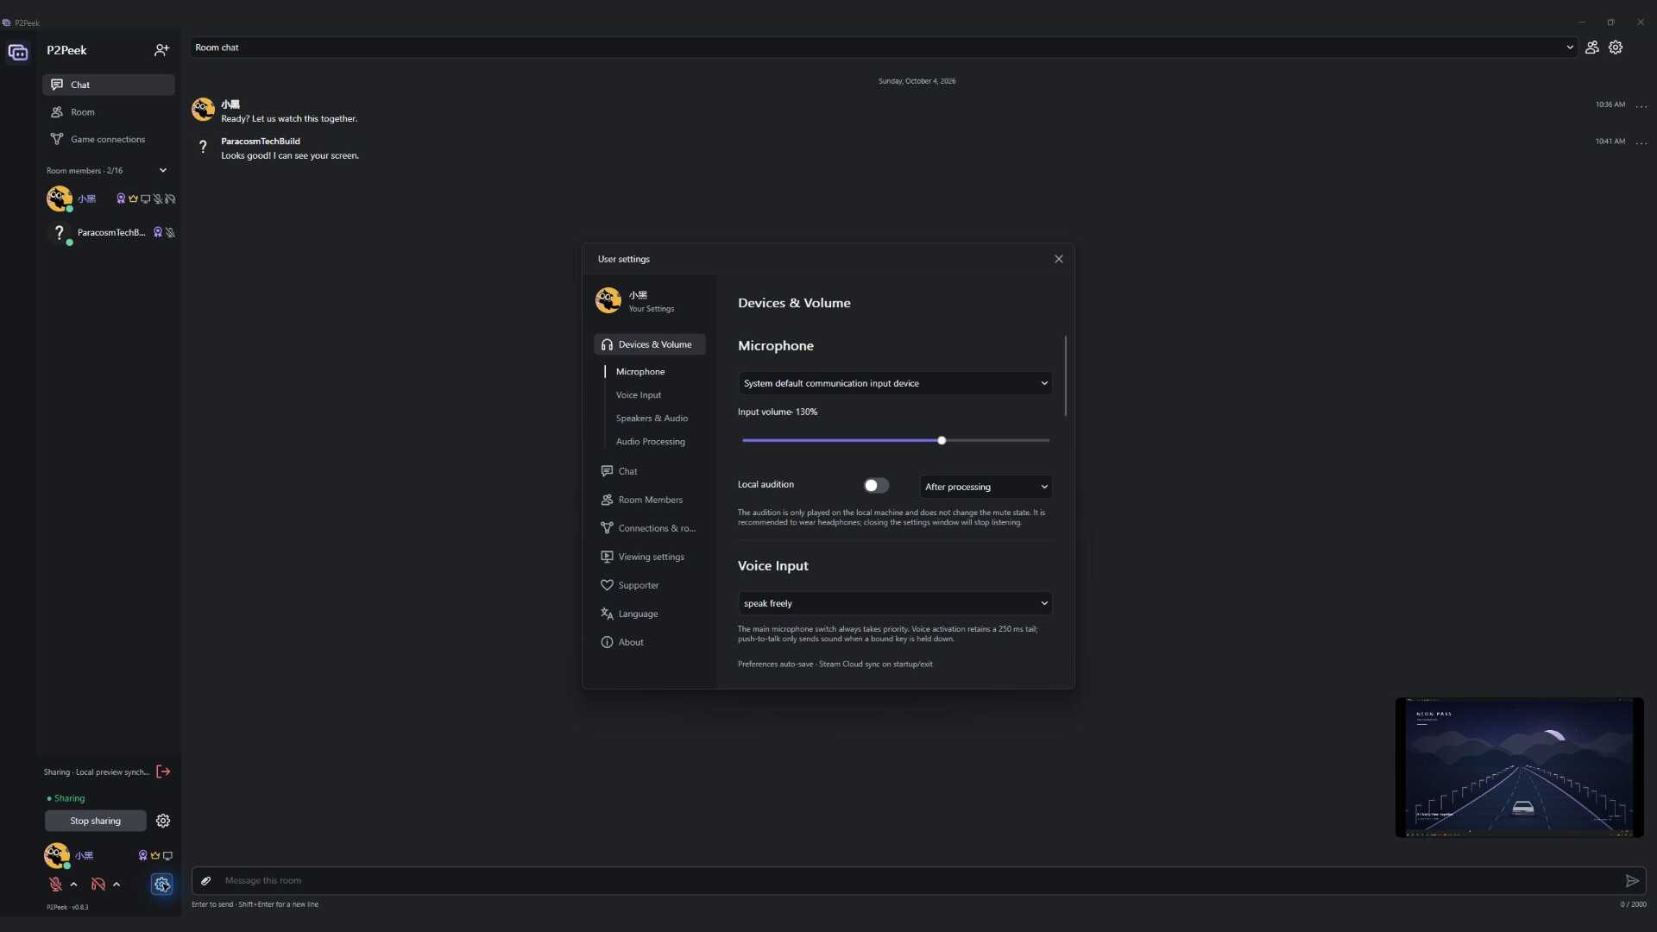Open the room settings gear in the top-right header

pyautogui.click(x=1616, y=47)
